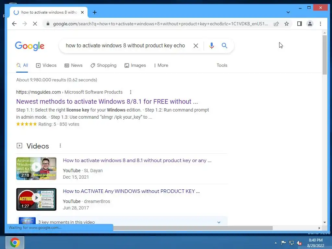Open the Videos section three-dot options
Screen dimensions: 332x249
coord(60,146)
